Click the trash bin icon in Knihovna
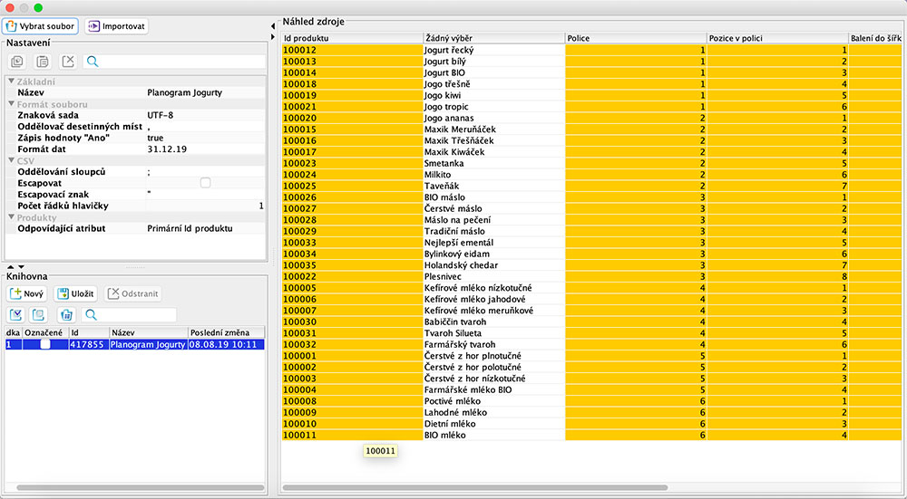This screenshot has height=499, width=907. pos(65,314)
